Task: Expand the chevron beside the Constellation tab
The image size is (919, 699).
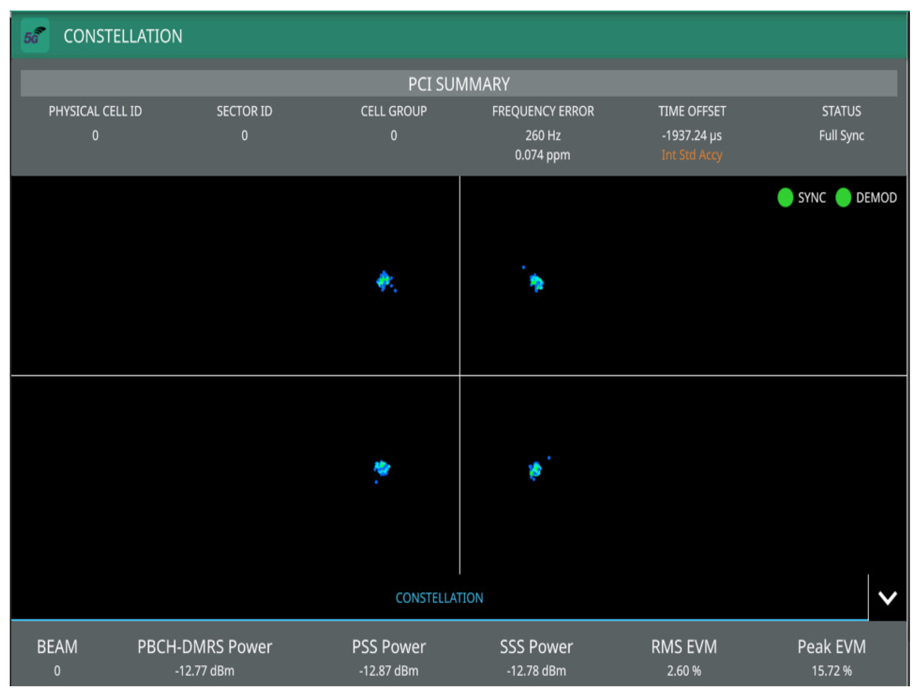Action: point(887,598)
